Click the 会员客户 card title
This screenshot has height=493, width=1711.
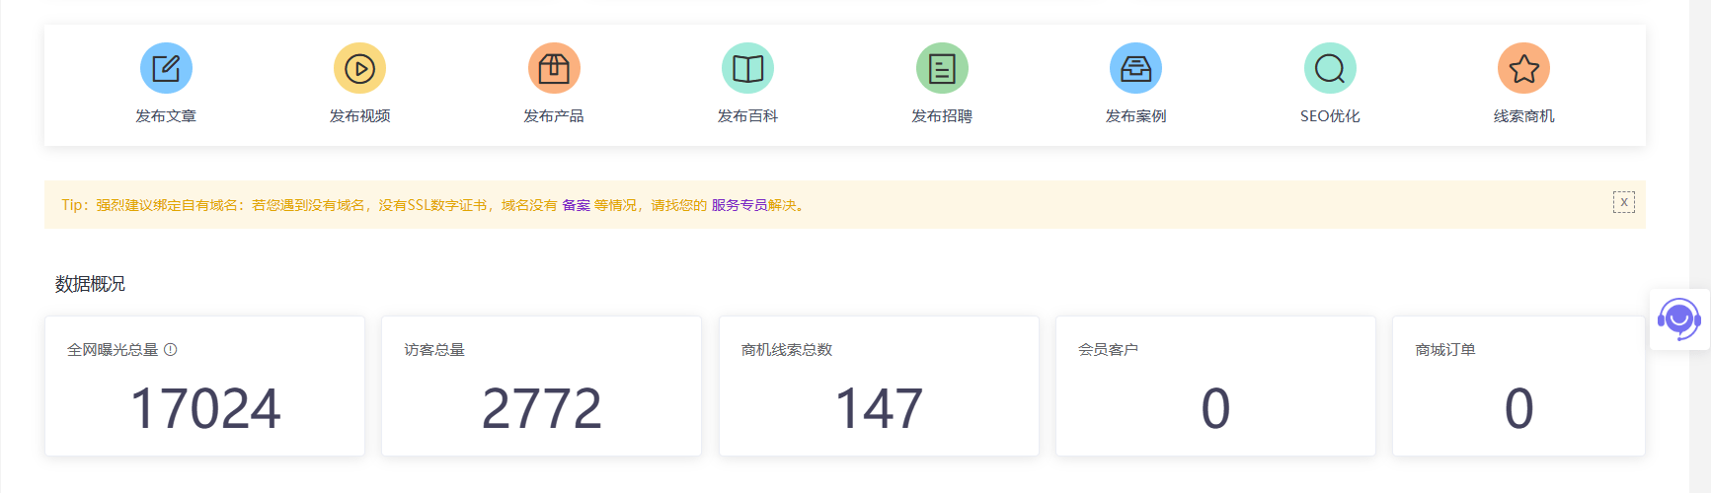point(1108,350)
